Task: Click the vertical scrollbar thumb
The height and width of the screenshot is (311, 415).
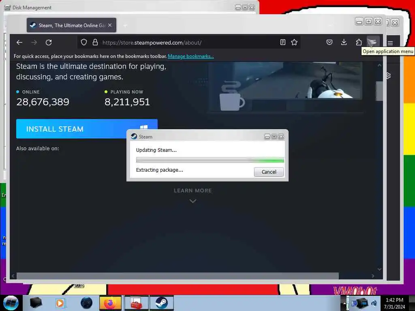Action: [379, 91]
